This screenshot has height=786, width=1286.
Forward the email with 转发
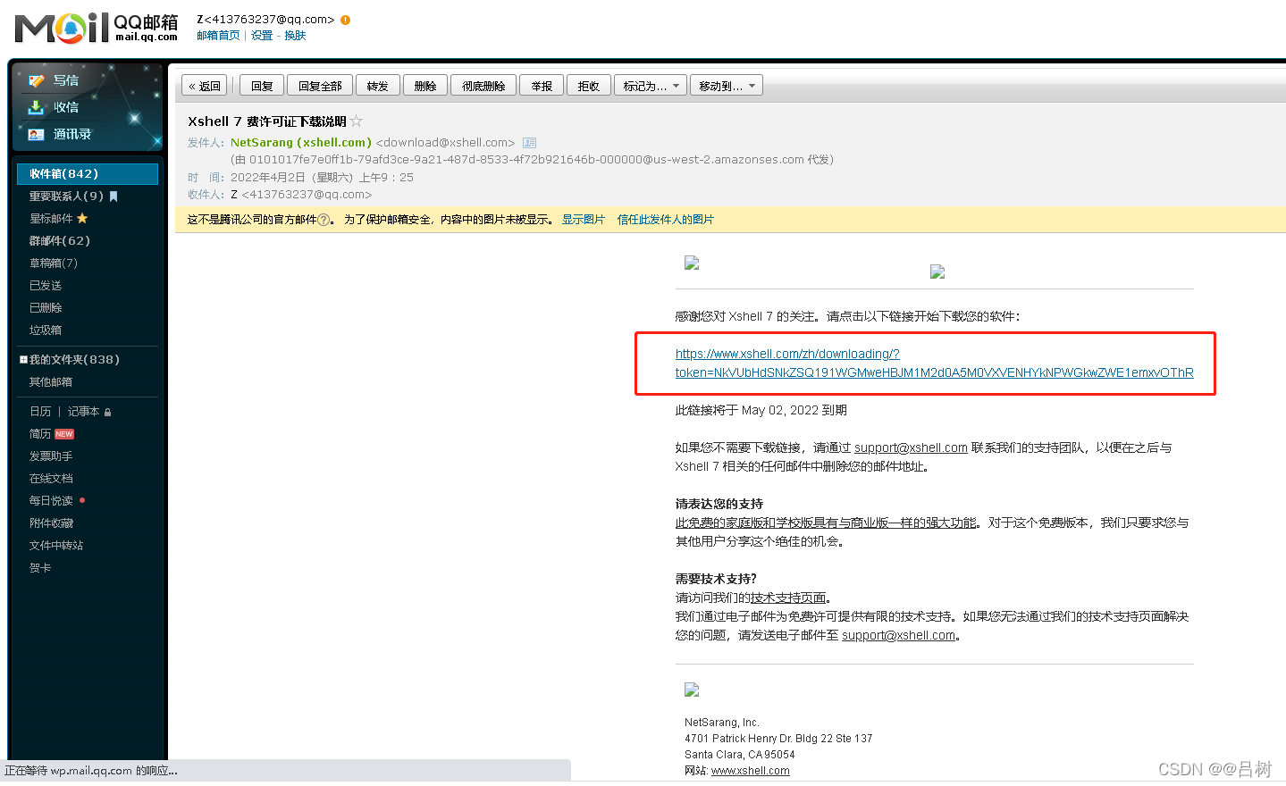[x=377, y=85]
